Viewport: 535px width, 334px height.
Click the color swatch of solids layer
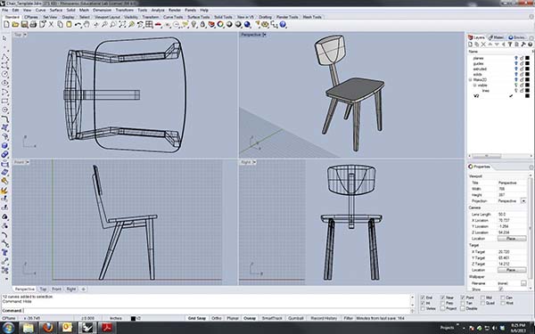[x=528, y=74]
